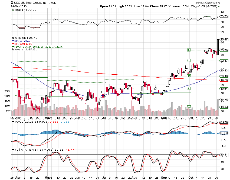This screenshot has width=230, height=180.
Task: Click the bold X ticker symbol in header
Action: (12, 3)
